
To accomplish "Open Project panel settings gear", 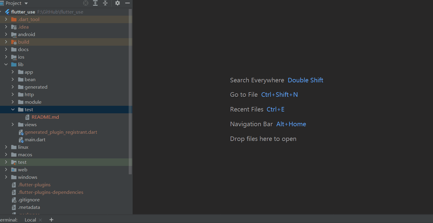I will pyautogui.click(x=118, y=3).
